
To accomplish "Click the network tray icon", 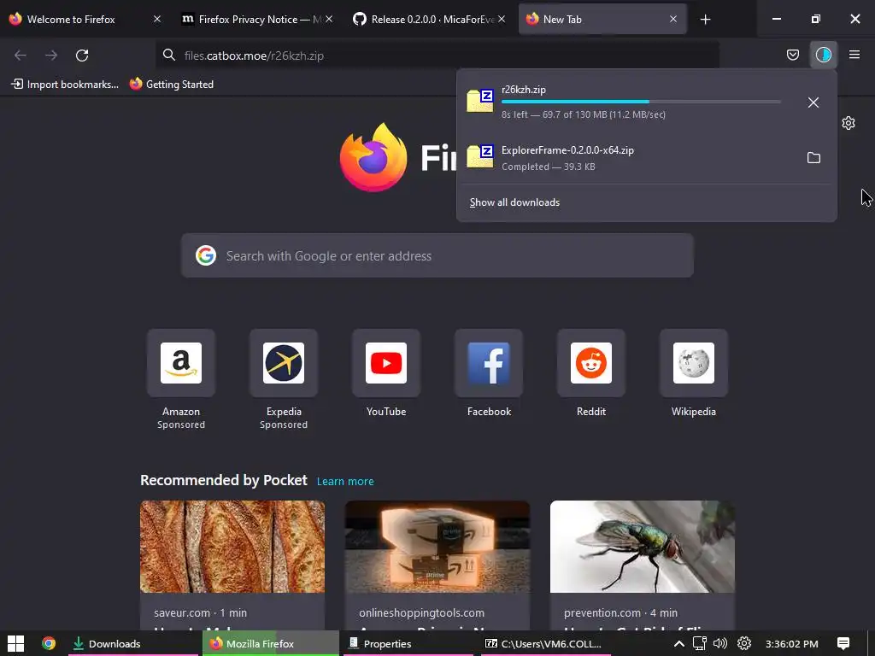I will [699, 644].
